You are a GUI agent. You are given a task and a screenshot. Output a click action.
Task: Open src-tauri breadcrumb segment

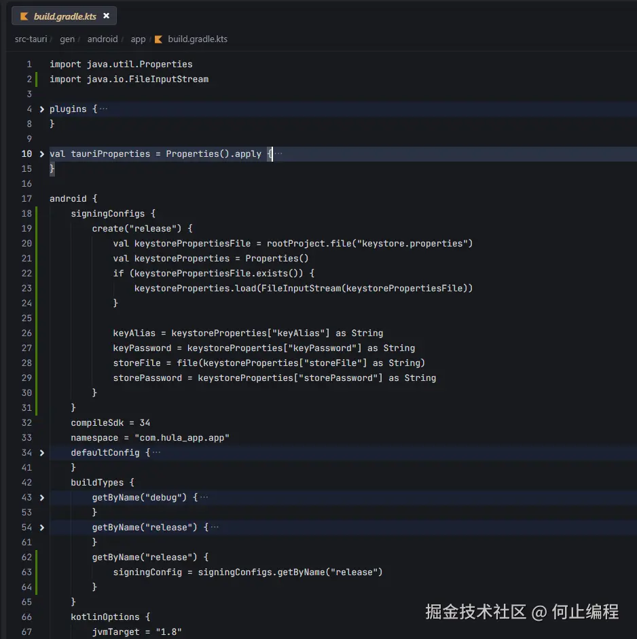[31, 39]
